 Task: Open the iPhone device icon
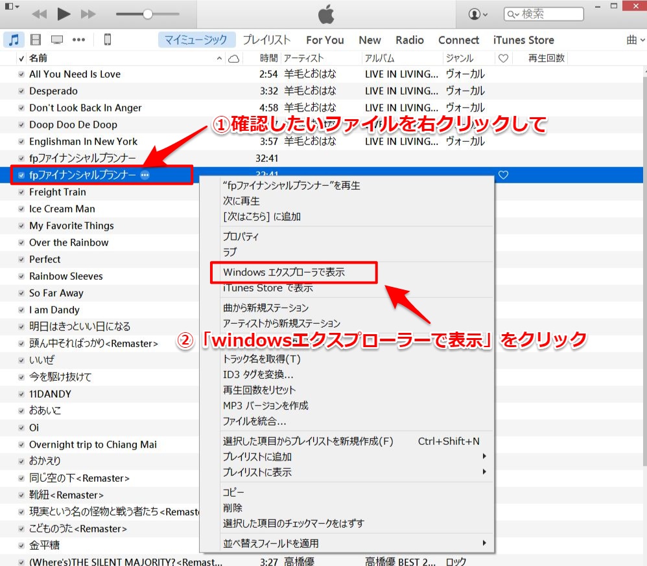coord(107,40)
